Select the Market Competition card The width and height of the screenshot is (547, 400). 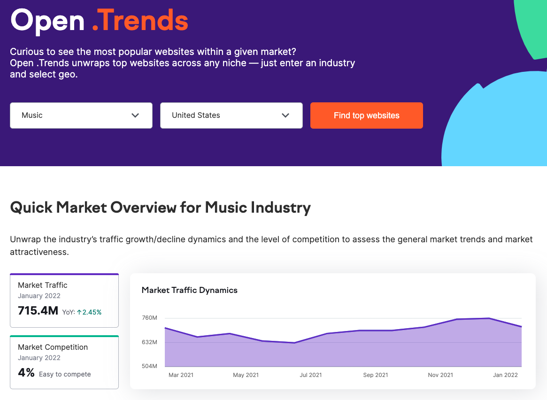pos(64,362)
